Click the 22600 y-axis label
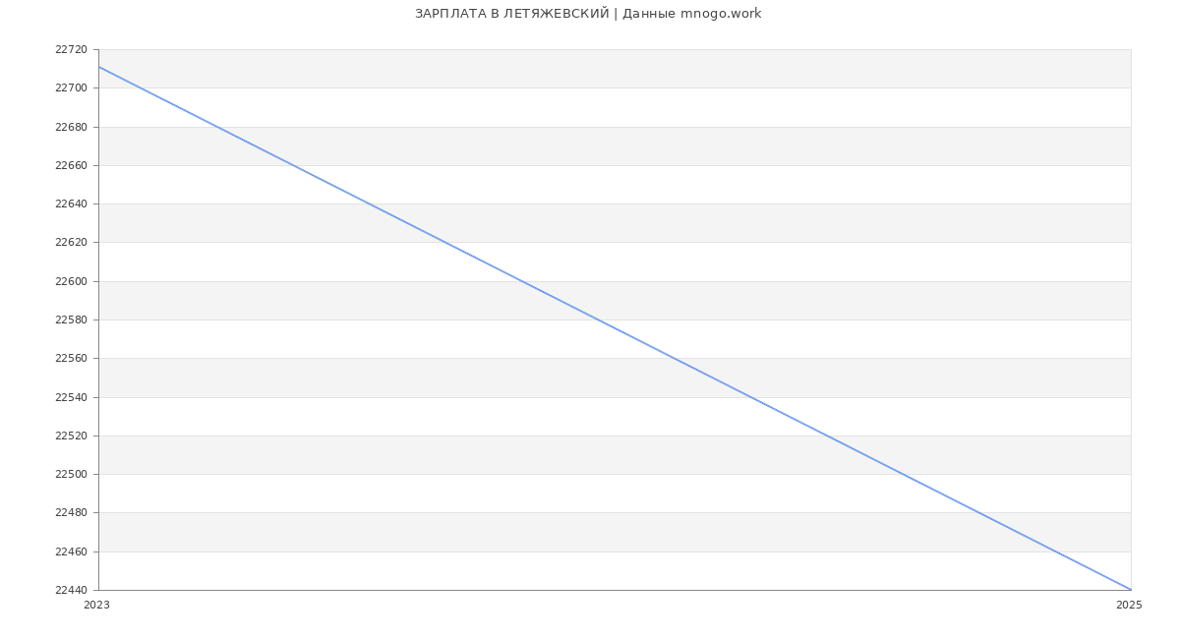The image size is (1180, 639). (x=71, y=281)
